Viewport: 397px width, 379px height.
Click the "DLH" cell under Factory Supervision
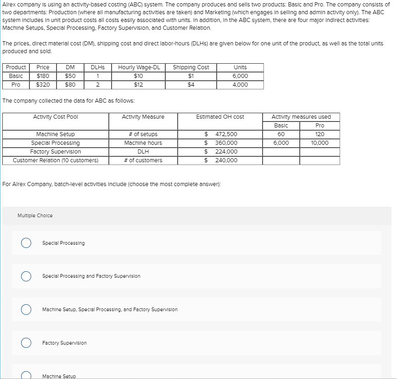(142, 152)
